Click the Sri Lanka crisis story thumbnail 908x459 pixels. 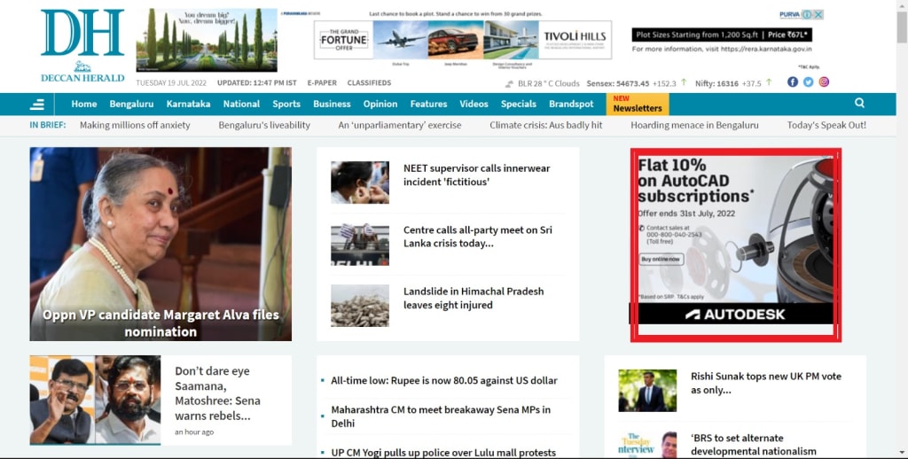click(x=360, y=245)
